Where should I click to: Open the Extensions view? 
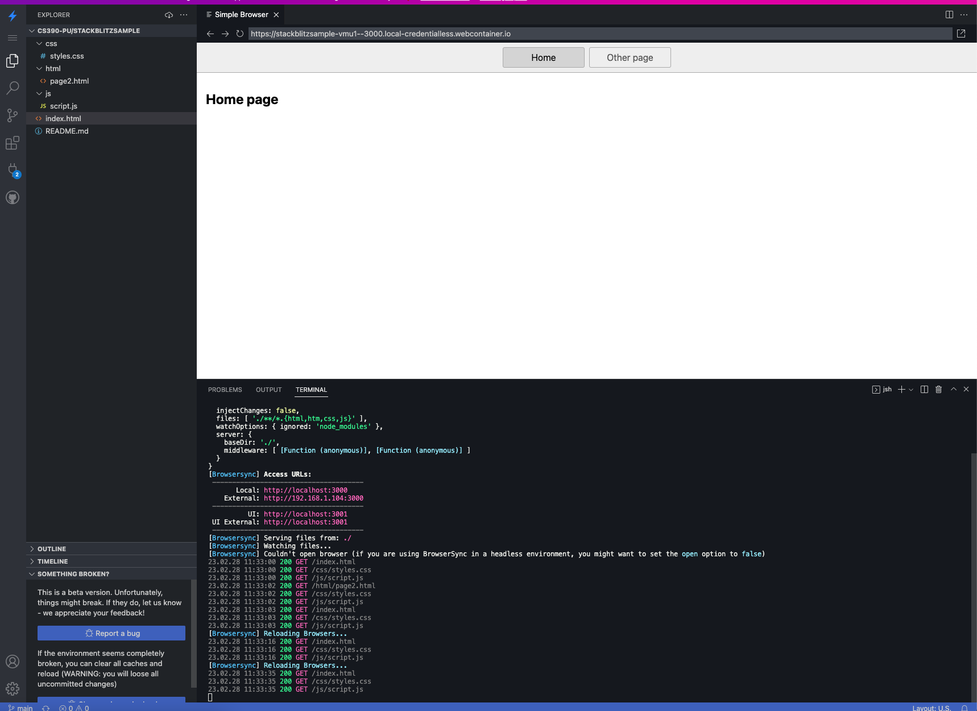(x=13, y=143)
